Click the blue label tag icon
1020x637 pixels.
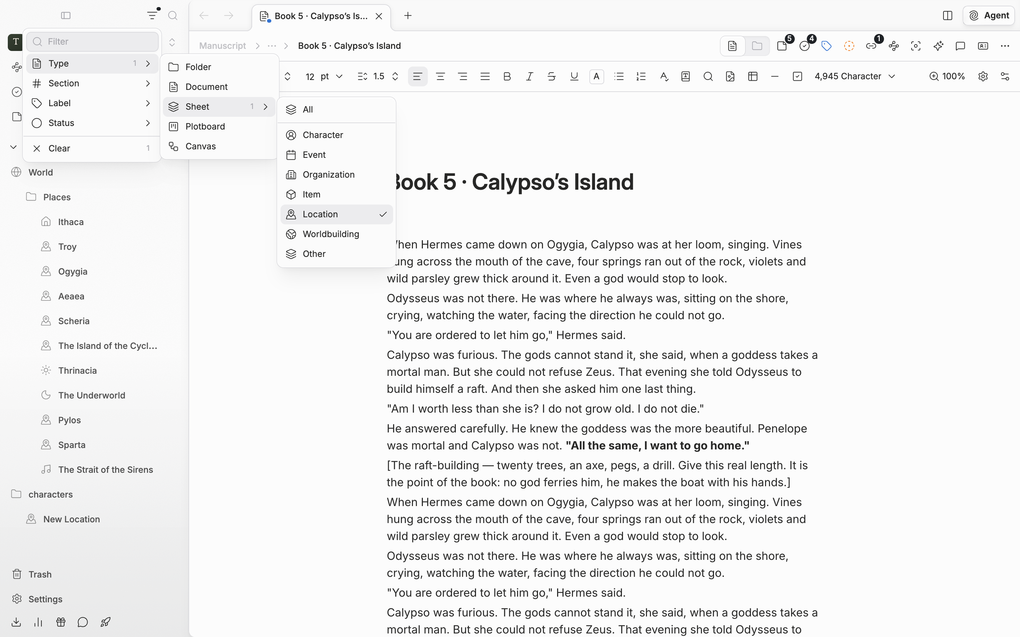[827, 46]
